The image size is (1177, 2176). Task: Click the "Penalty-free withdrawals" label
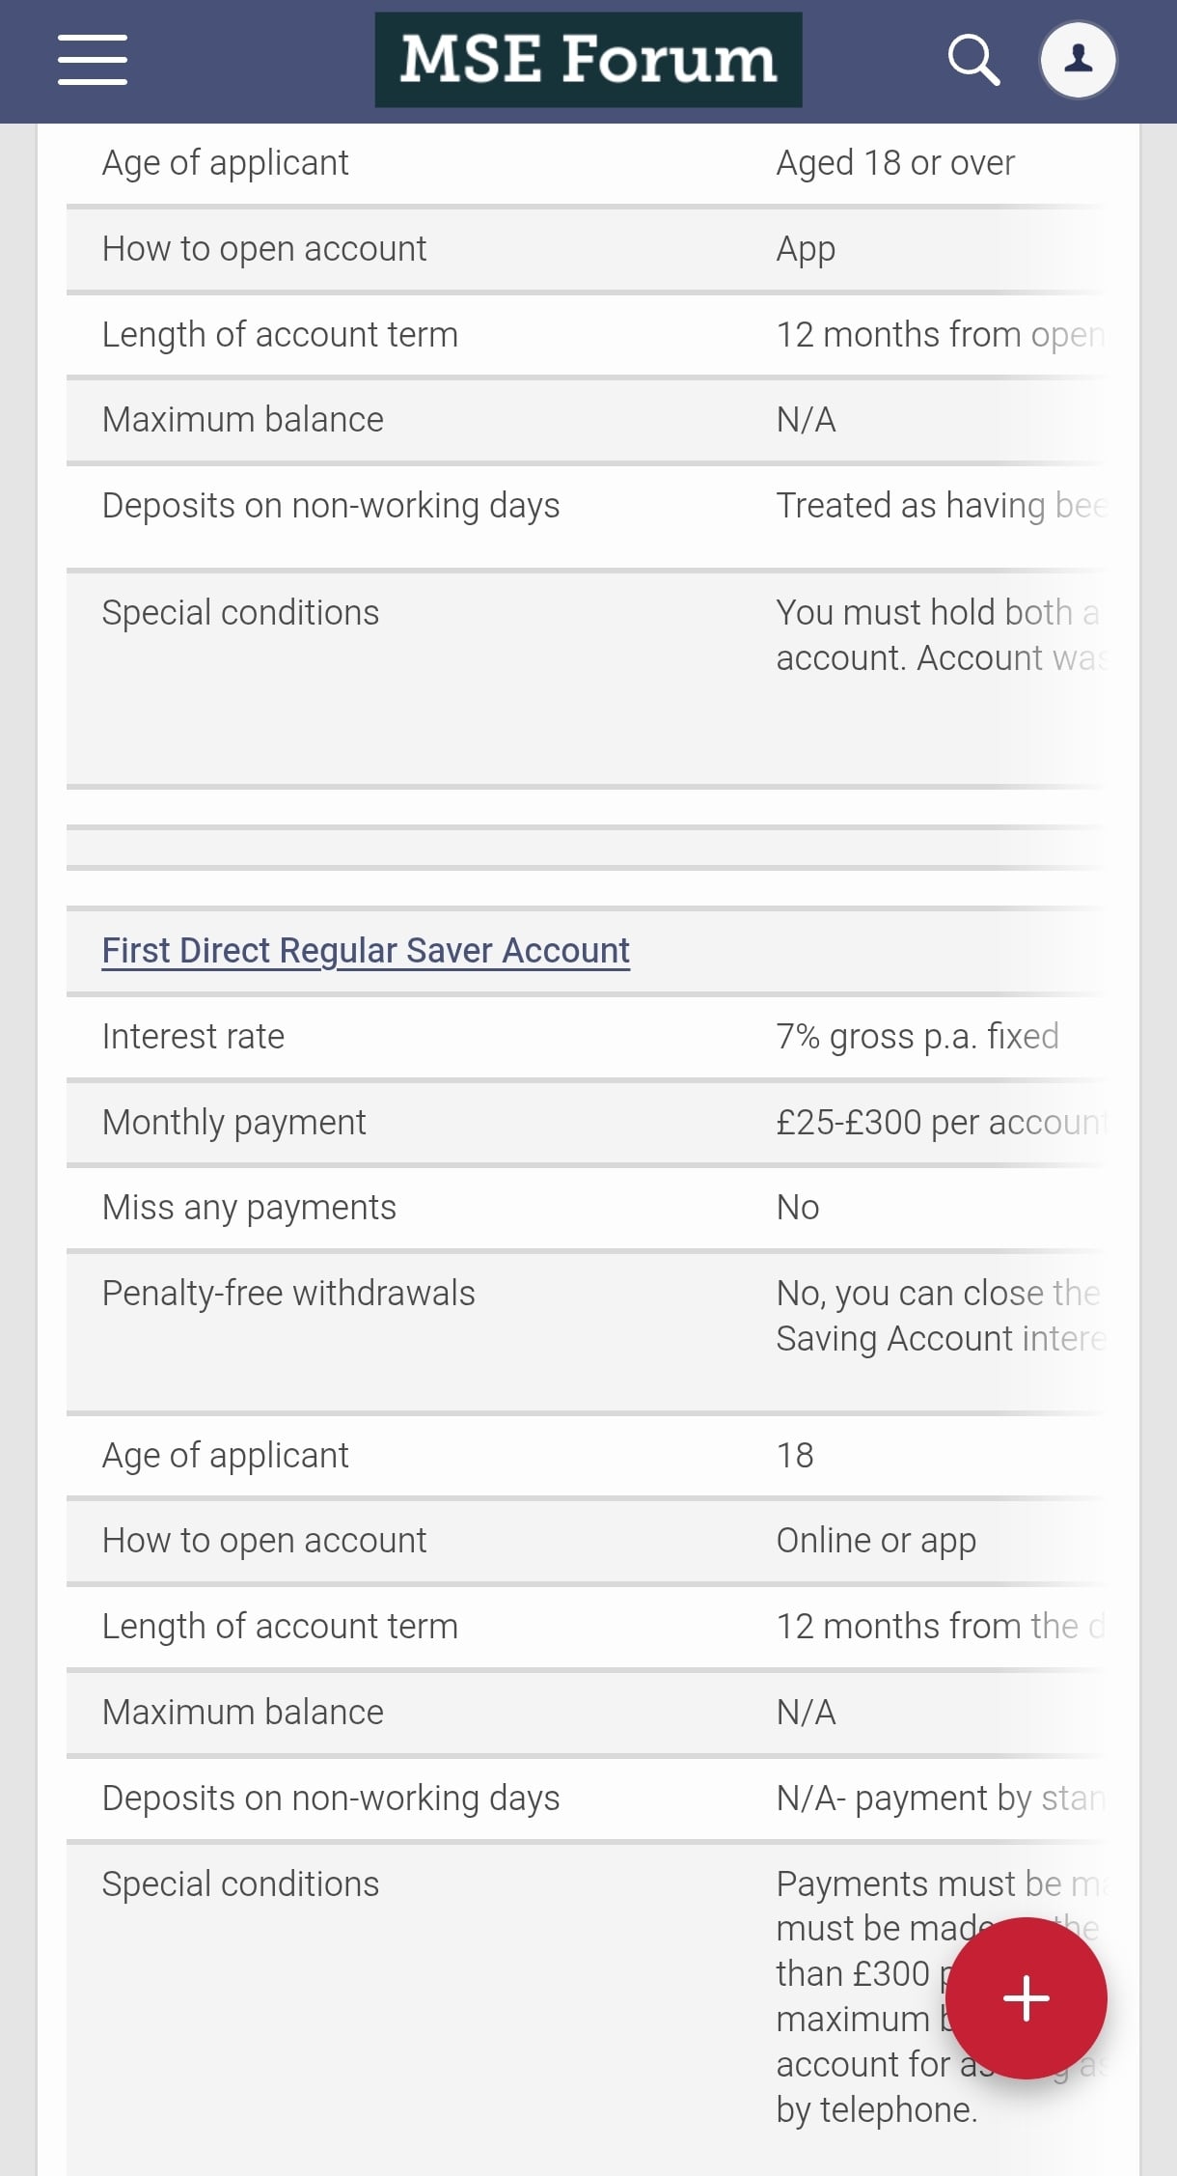tap(288, 1294)
